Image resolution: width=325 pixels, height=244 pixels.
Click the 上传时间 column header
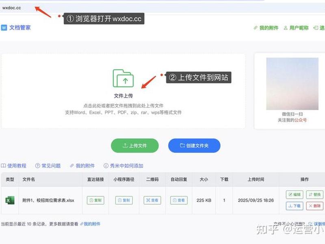pyautogui.click(x=256, y=179)
